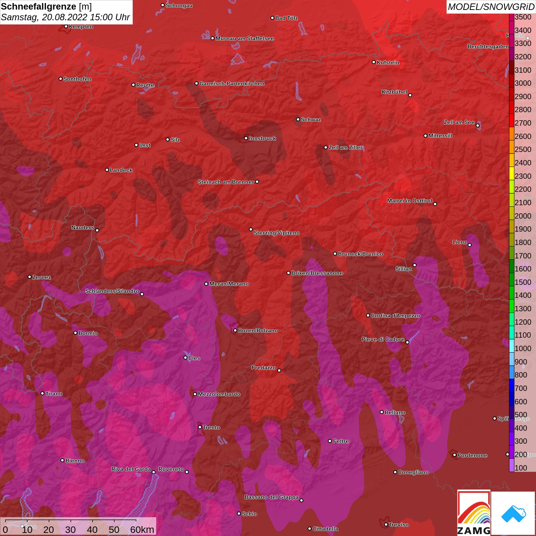
Task: Click the Berchtesgaden label
Action: [488, 46]
